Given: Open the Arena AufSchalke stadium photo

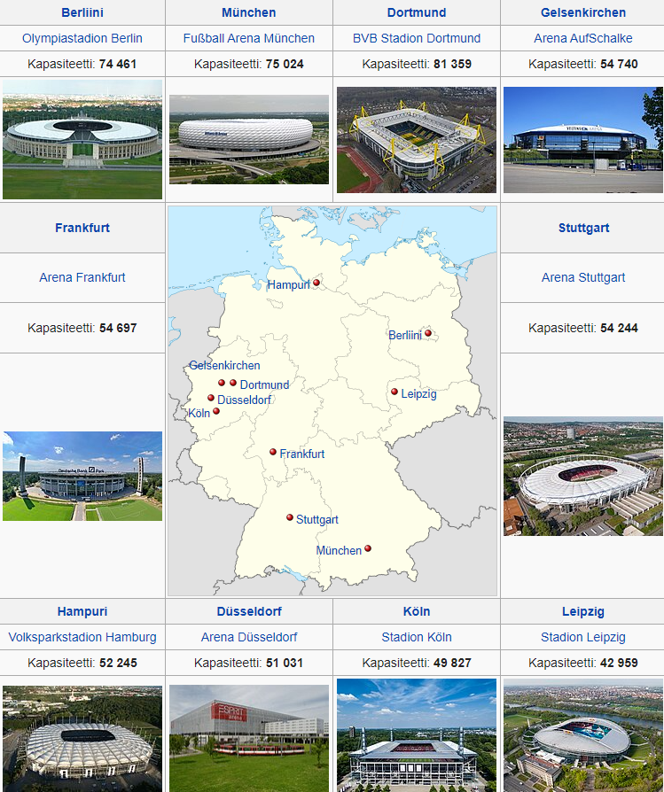Looking at the screenshot, I should pos(582,140).
